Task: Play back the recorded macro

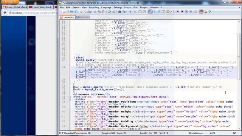Action: click(x=186, y=12)
